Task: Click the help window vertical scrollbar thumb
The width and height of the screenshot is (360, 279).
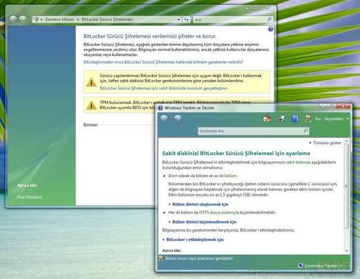Action: 346,186
